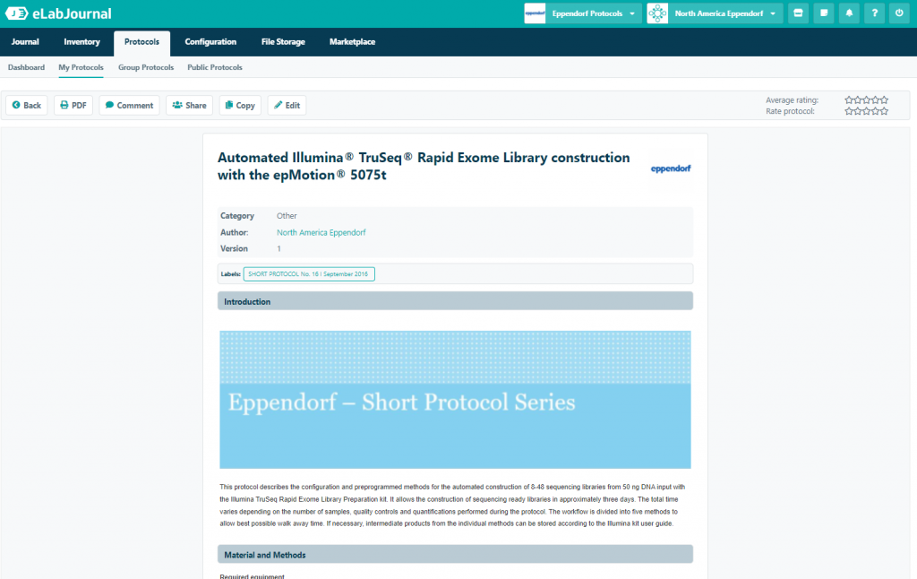Click the Comment button
The image size is (917, 579).
[x=129, y=106]
